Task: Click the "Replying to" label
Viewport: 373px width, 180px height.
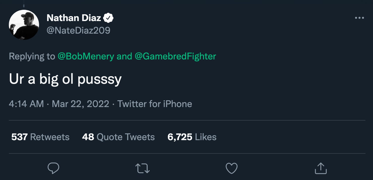Action: pyautogui.click(x=32, y=56)
